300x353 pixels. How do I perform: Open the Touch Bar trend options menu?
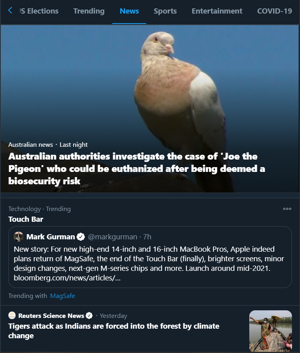[x=287, y=209]
